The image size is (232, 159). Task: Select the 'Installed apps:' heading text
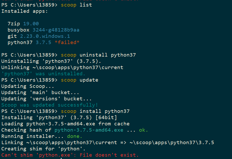25,11
